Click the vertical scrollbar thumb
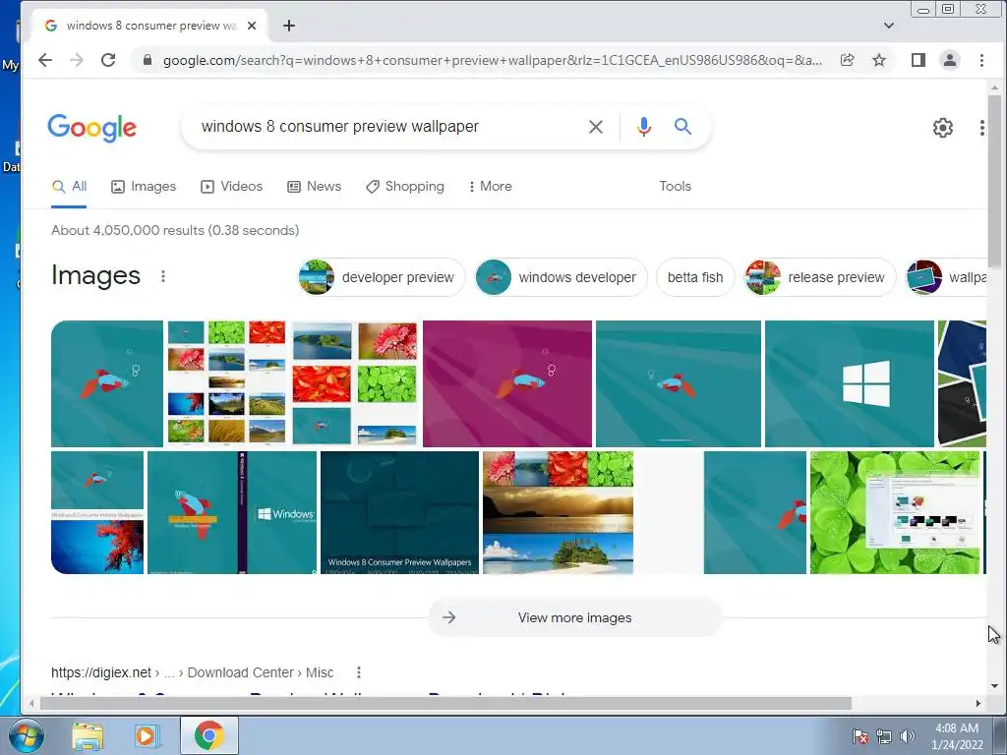1007x755 pixels. pos(995,182)
